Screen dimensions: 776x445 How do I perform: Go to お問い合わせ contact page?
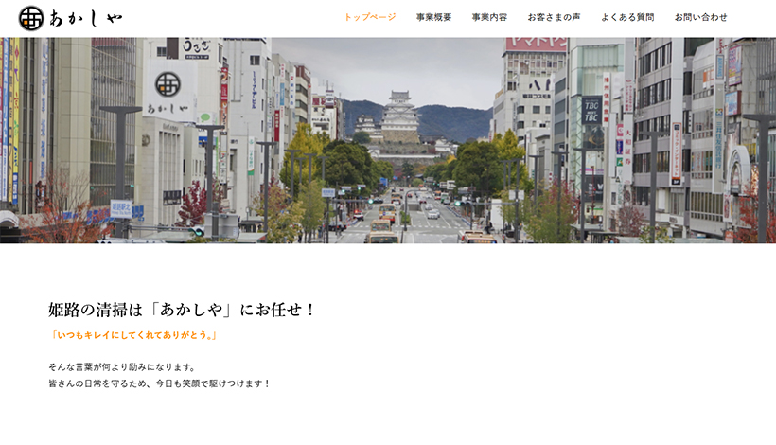(x=700, y=17)
